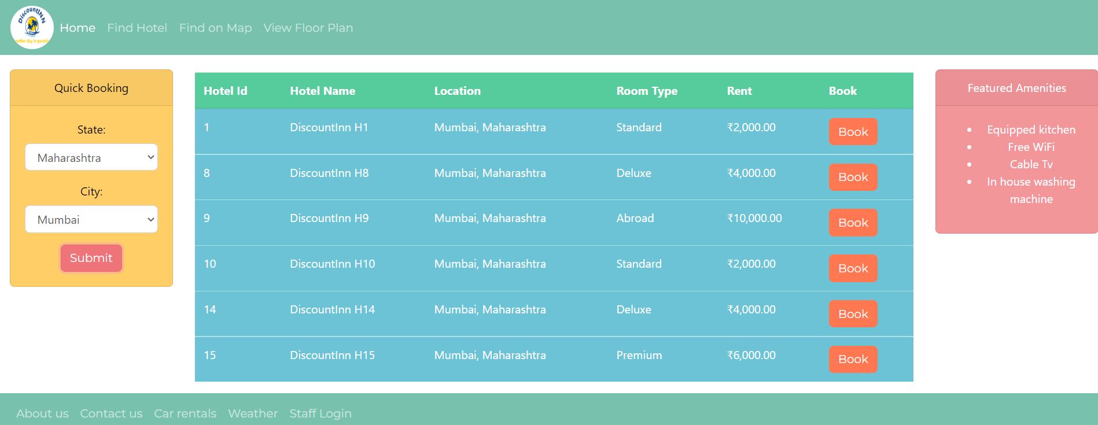Click the Free WiFi amenity
This screenshot has height=425, width=1098.
1031,147
